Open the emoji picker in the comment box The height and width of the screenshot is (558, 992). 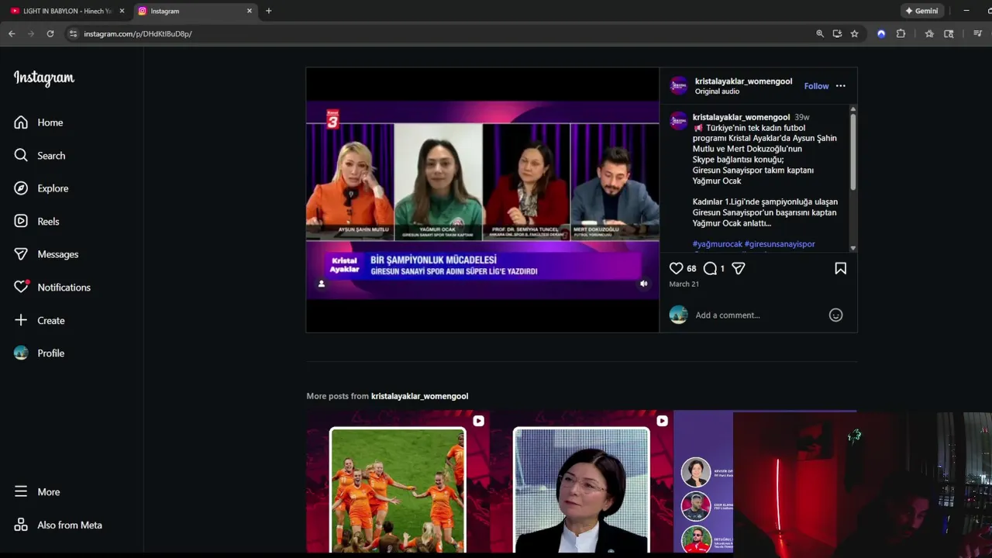click(x=835, y=315)
